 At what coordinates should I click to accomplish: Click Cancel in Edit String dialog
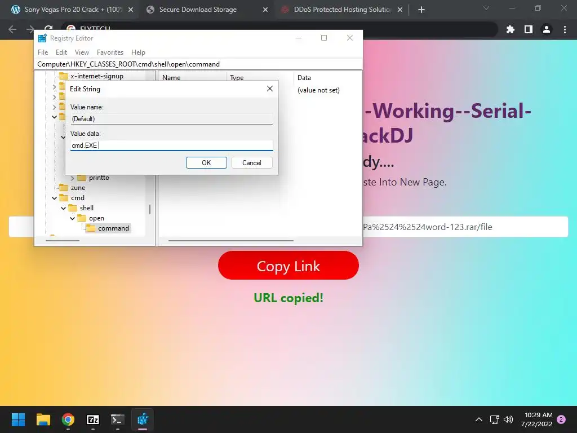(252, 163)
